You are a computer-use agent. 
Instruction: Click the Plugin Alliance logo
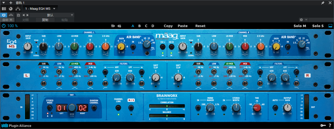tap(16, 126)
